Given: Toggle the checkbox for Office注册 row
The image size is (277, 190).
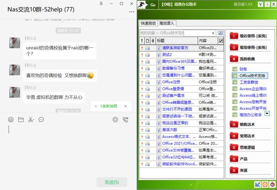Looking at the screenshot, I should 159,82.
